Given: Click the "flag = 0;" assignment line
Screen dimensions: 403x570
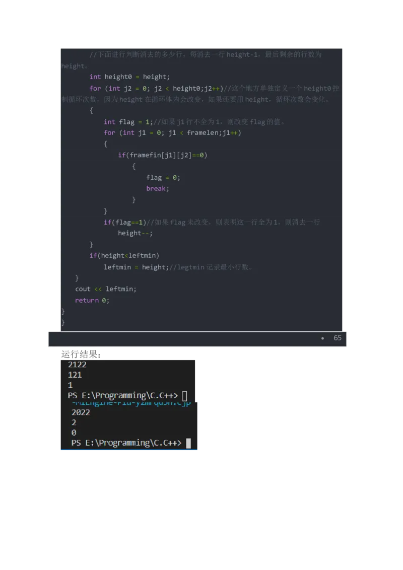Looking at the screenshot, I should point(163,177).
